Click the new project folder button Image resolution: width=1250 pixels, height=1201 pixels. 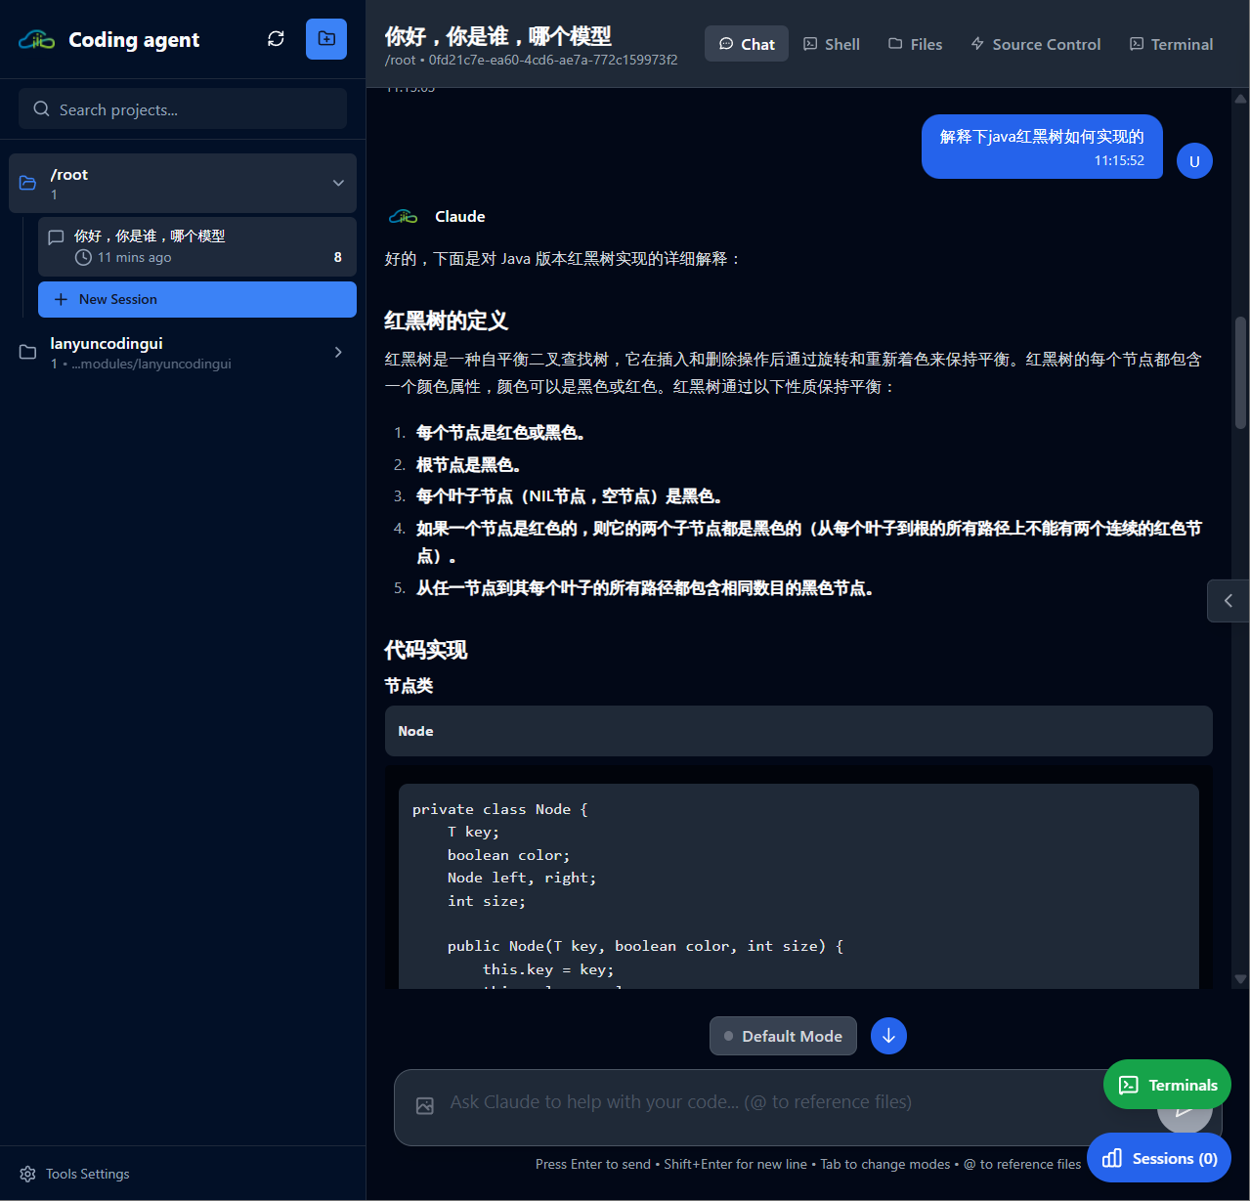(326, 39)
